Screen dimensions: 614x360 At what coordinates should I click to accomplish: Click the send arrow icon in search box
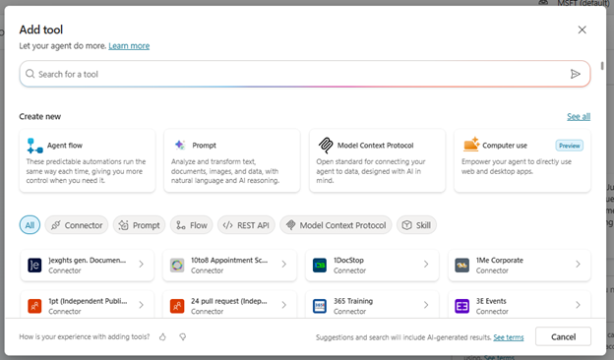[575, 74]
